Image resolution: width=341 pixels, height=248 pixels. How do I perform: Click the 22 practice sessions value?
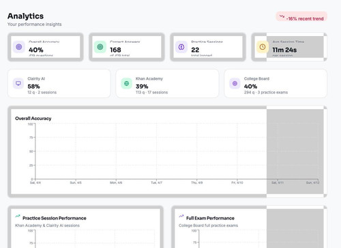pyautogui.click(x=195, y=50)
